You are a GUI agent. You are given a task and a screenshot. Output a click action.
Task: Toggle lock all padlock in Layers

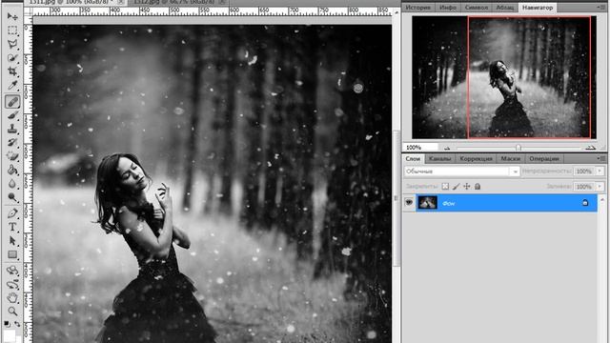[x=478, y=187]
